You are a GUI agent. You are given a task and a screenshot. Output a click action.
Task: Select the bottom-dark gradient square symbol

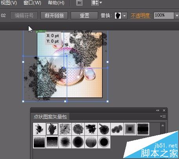click(x=39, y=142)
